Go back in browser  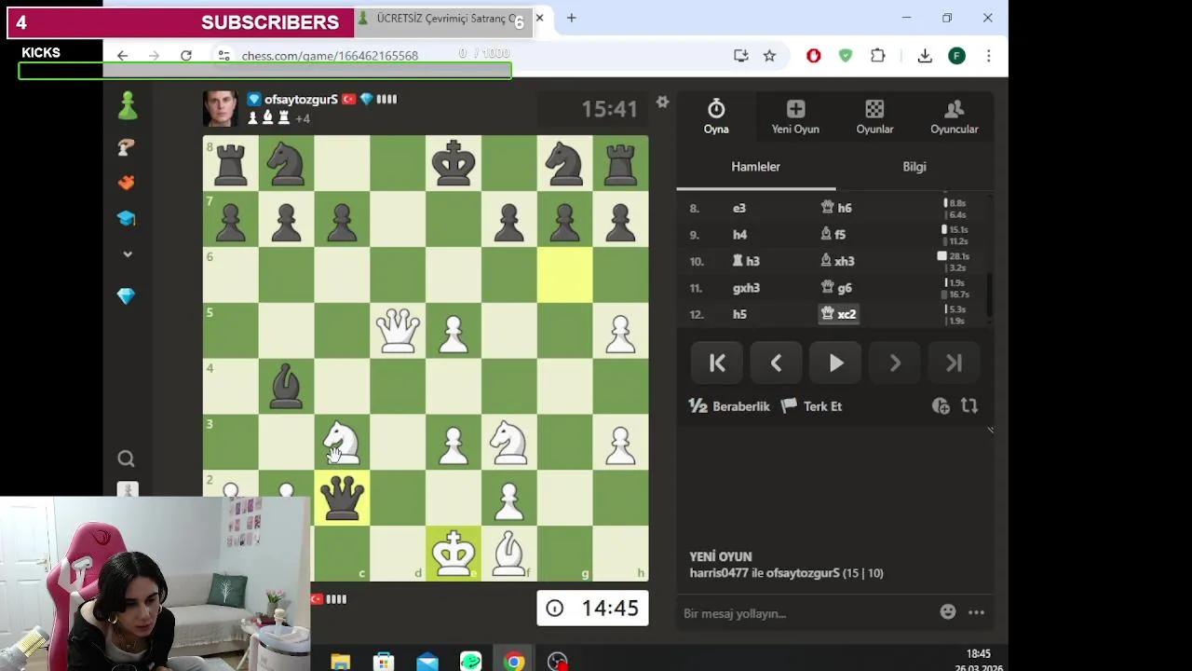point(122,56)
